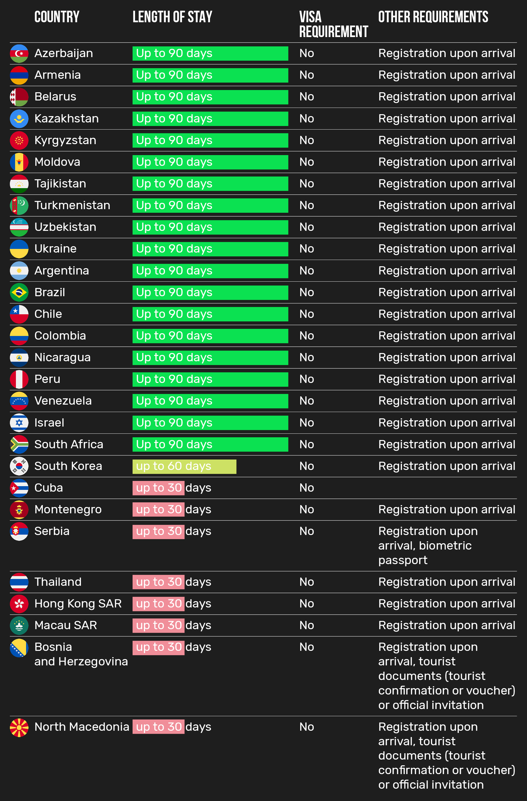Click the Montenegro country name
Screen dimensions: 527x801
68,509
